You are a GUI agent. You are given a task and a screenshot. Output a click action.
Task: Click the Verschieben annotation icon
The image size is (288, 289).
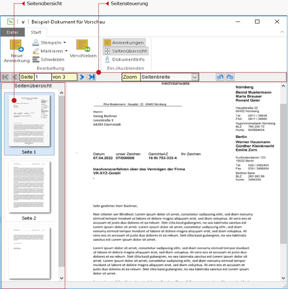83,46
